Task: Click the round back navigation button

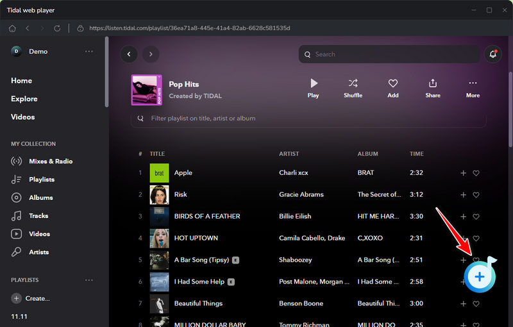Action: tap(129, 54)
